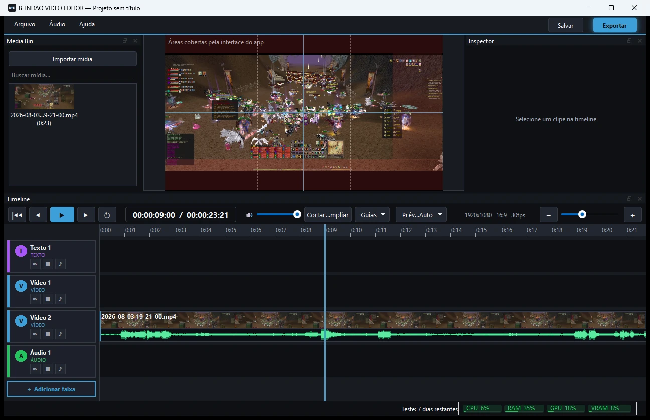Open the Prév...Auto preview quality dropdown
Image resolution: width=650 pixels, height=420 pixels.
click(x=421, y=215)
